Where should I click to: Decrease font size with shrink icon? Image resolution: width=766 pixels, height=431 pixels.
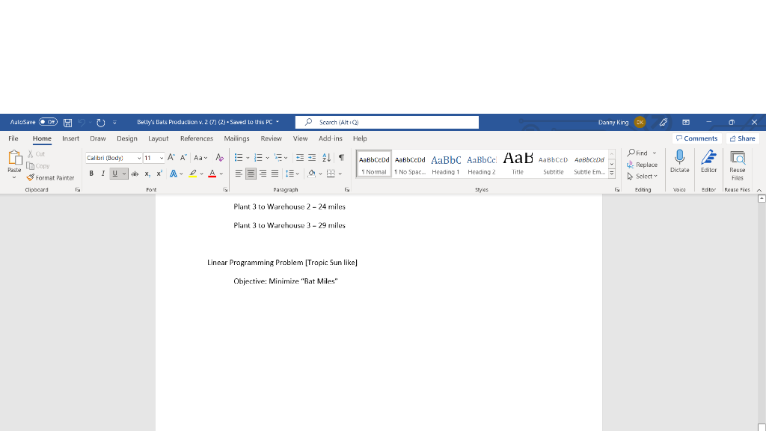pos(183,157)
